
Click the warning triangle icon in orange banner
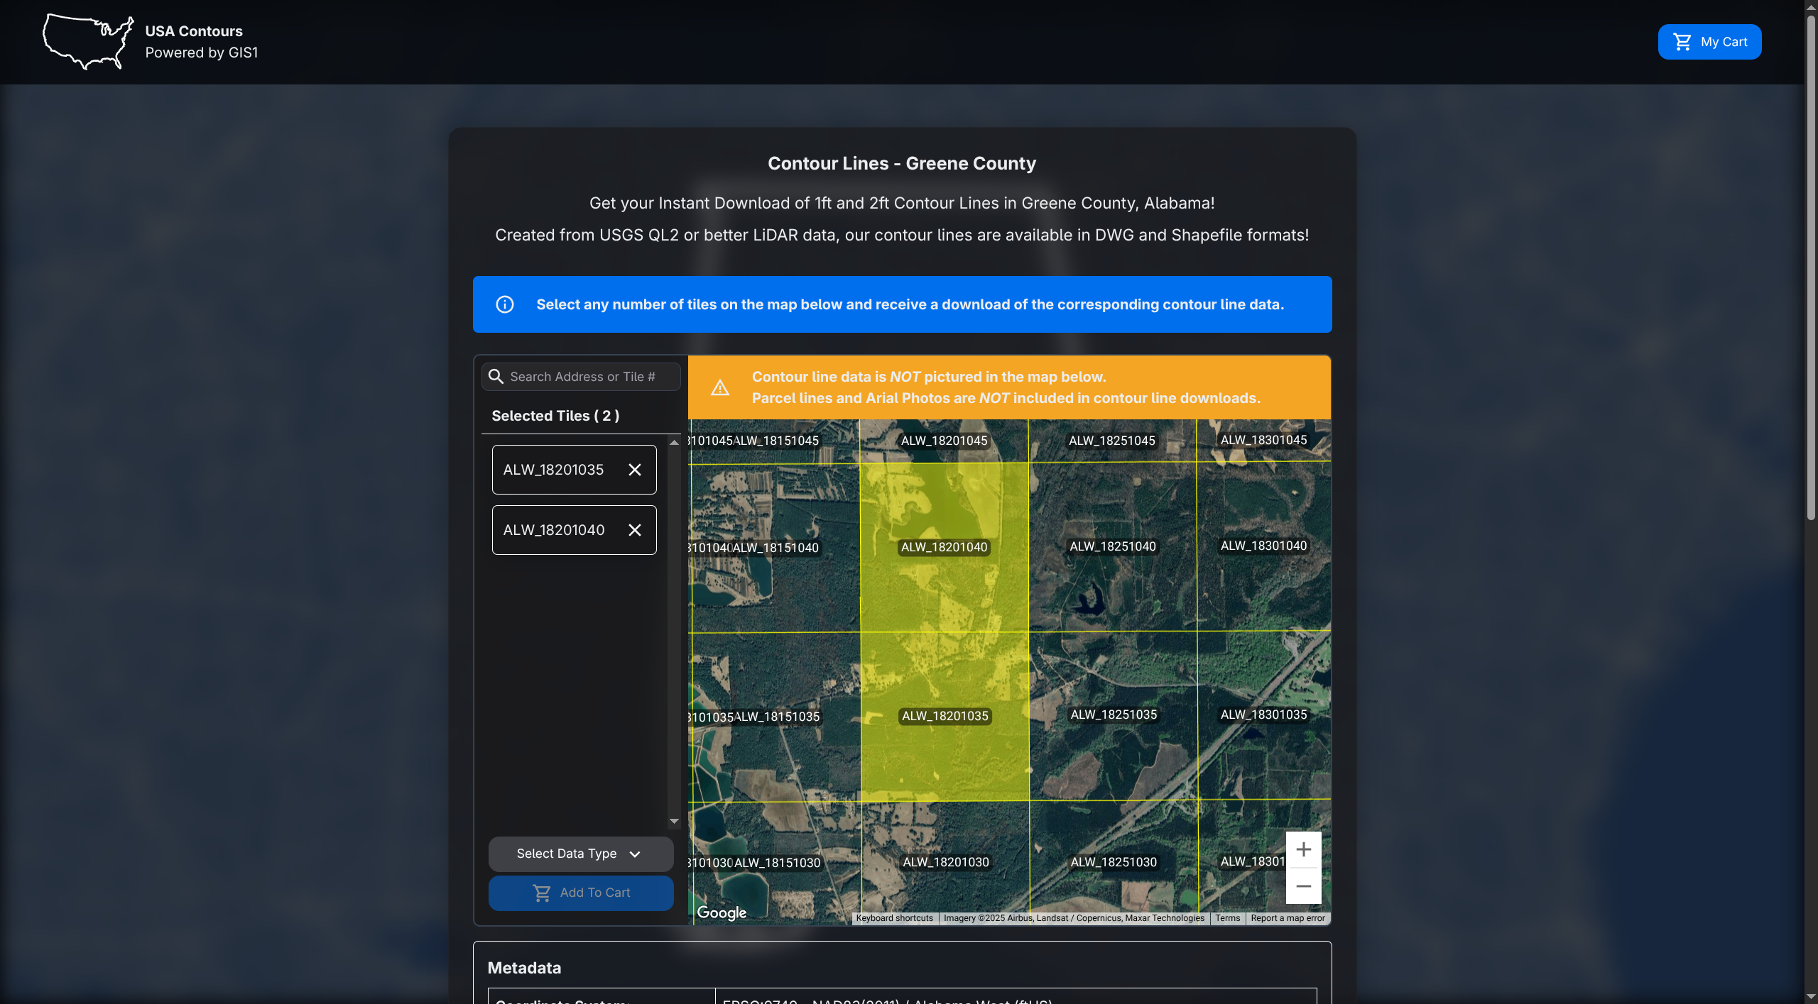[719, 387]
